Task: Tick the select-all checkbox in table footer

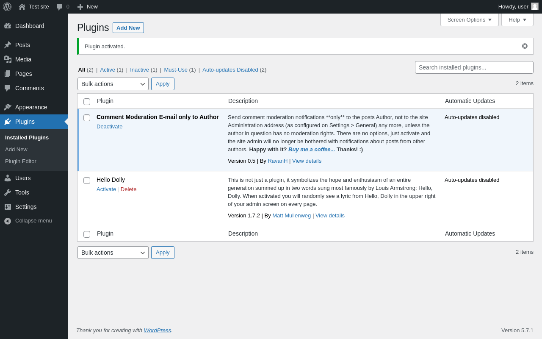Action: point(87,234)
